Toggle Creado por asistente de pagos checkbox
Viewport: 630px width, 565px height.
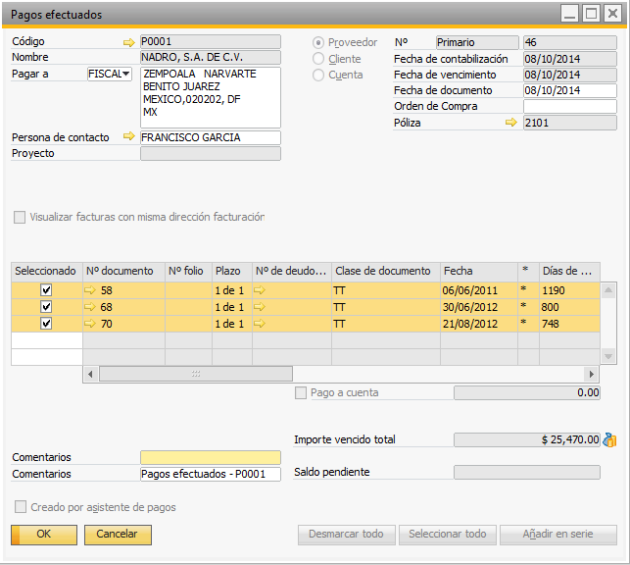pyautogui.click(x=21, y=507)
